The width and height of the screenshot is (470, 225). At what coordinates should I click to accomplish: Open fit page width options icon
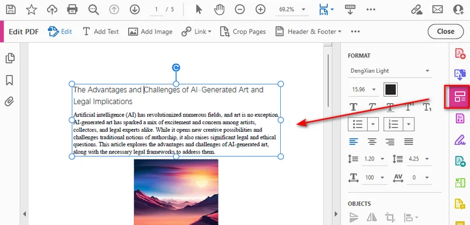point(326,9)
